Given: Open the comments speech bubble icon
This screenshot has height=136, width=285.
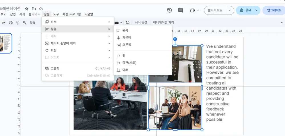Looking at the screenshot, I should 180,10.
